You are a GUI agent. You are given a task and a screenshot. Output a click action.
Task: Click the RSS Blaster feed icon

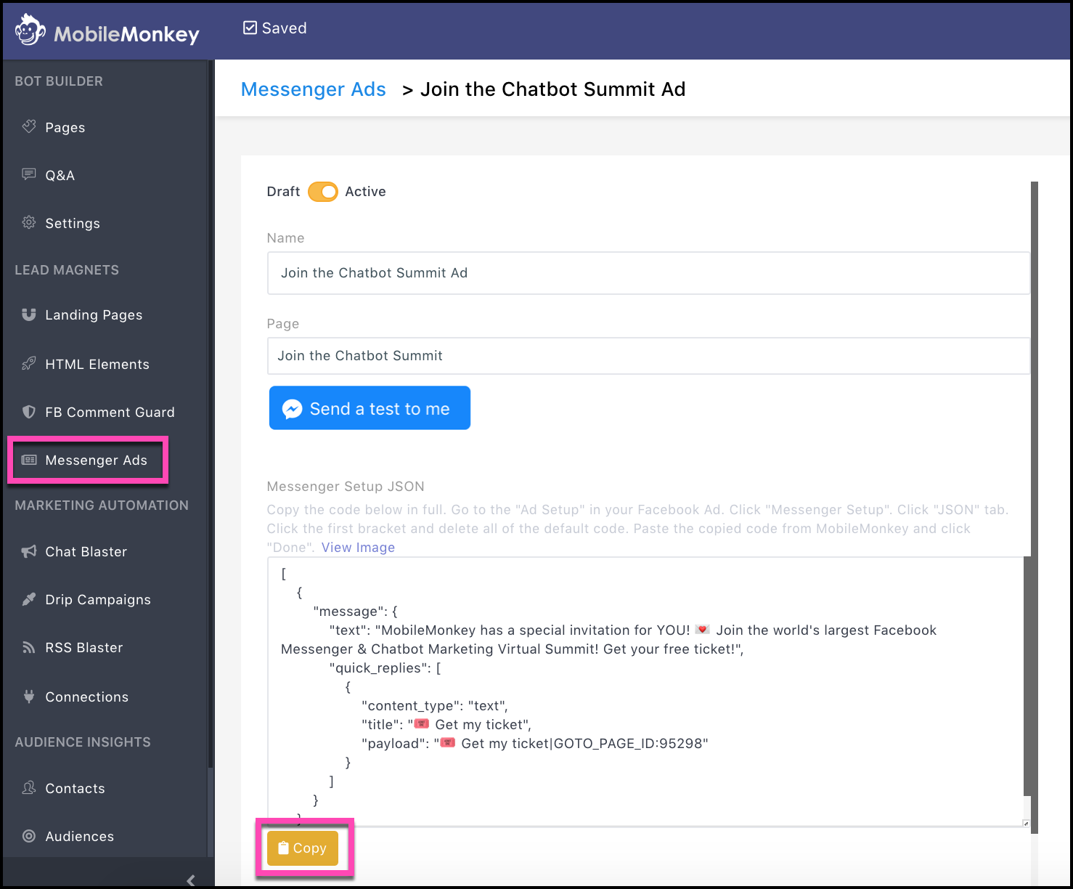(28, 647)
